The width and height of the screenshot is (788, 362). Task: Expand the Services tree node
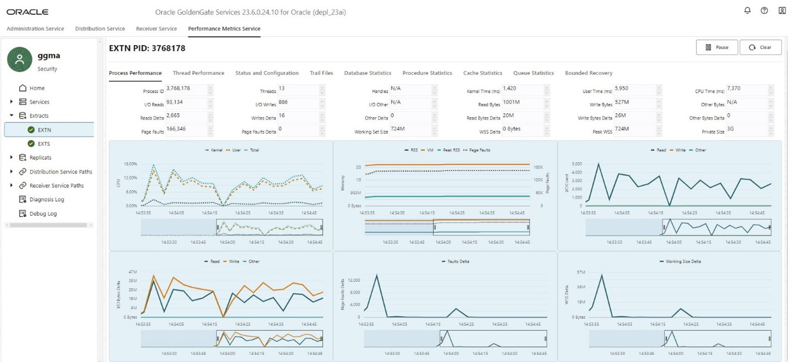click(x=12, y=102)
